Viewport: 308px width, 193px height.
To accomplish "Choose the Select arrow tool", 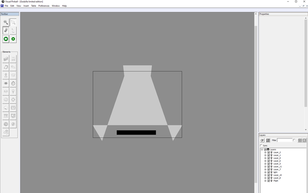I will [13, 22].
